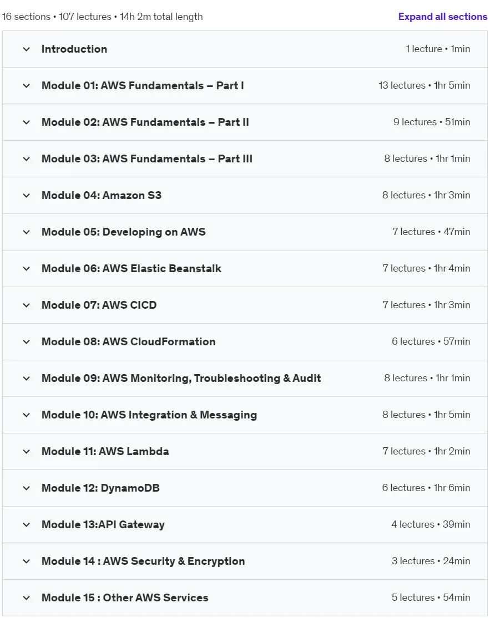Expand Monitoring, Troubleshooting & Audit chevron
490x618 pixels.
click(x=27, y=379)
